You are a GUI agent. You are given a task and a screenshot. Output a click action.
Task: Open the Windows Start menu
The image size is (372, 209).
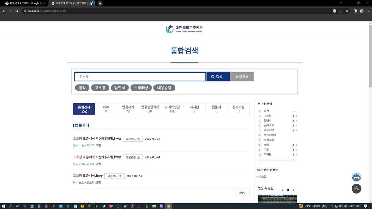click(x=3, y=206)
